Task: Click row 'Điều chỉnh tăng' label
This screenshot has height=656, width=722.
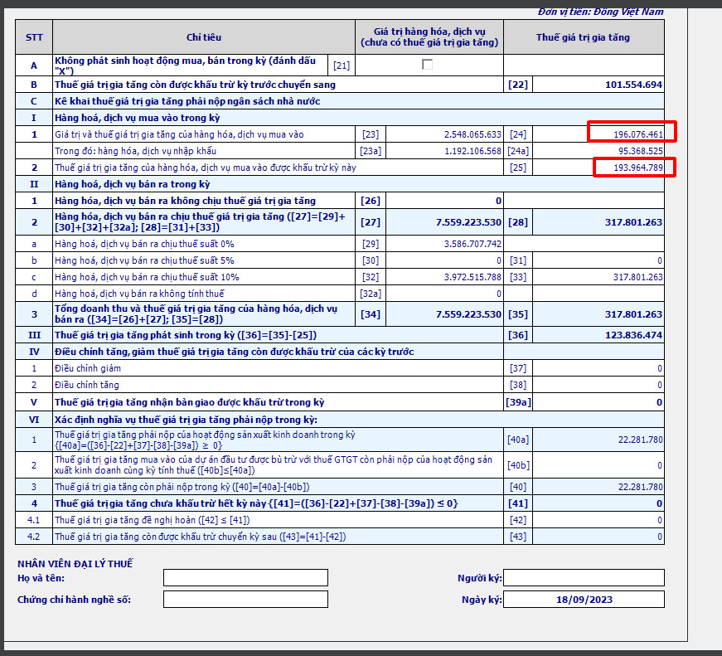Action: [x=86, y=385]
